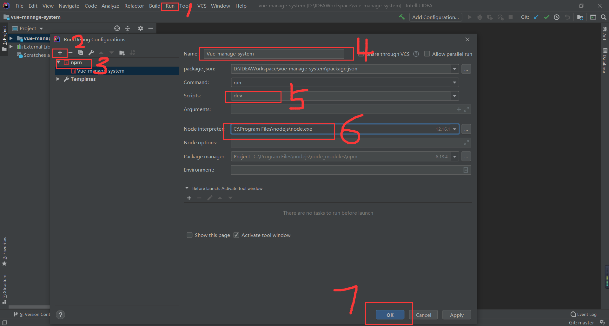Add before-launch task with plus icon

[189, 198]
